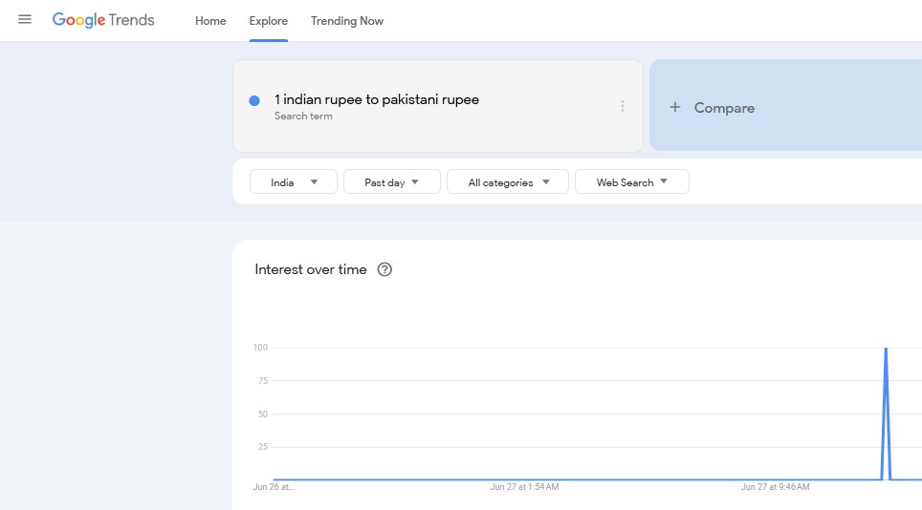Click the Jun 27 at 9:46 AM axis label

(x=775, y=487)
